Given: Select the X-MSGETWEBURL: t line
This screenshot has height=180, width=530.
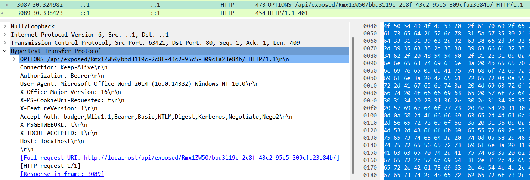Looking at the screenshot, I should coord(56,125).
